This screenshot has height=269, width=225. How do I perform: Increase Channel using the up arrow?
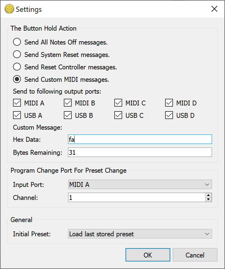[x=208, y=195]
